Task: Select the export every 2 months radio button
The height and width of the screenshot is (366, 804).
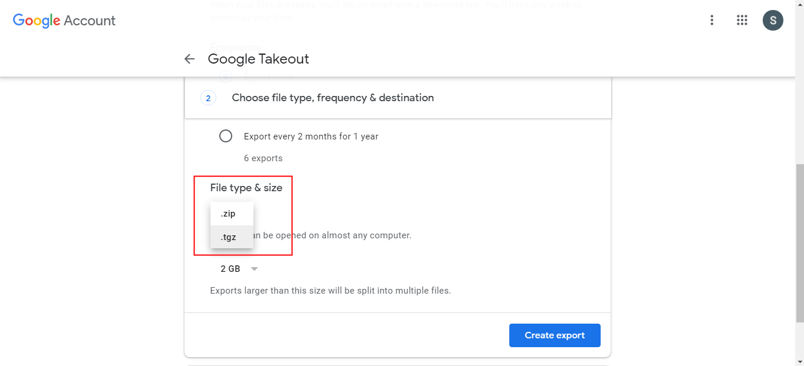Action: (226, 137)
